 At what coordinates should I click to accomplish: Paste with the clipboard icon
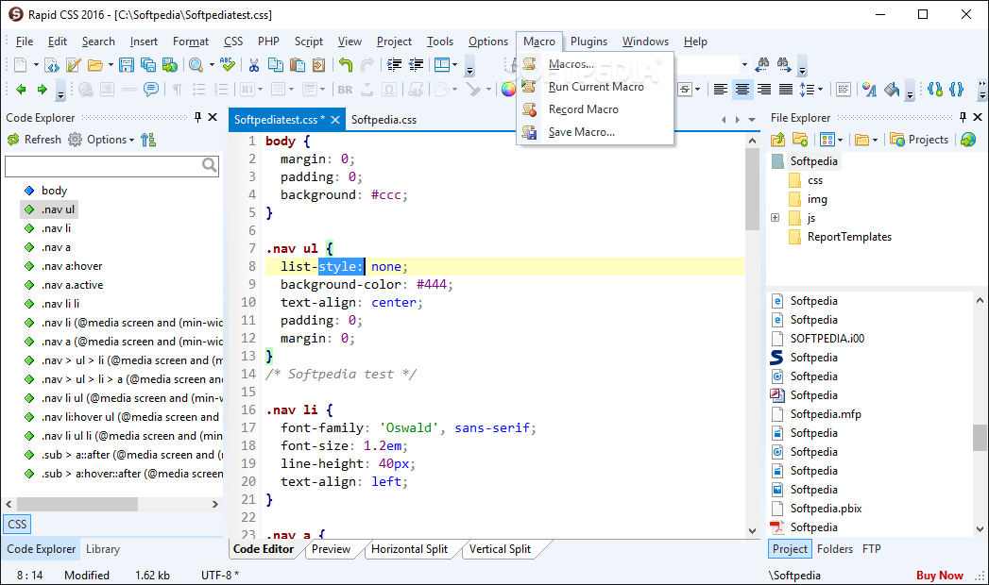point(298,65)
